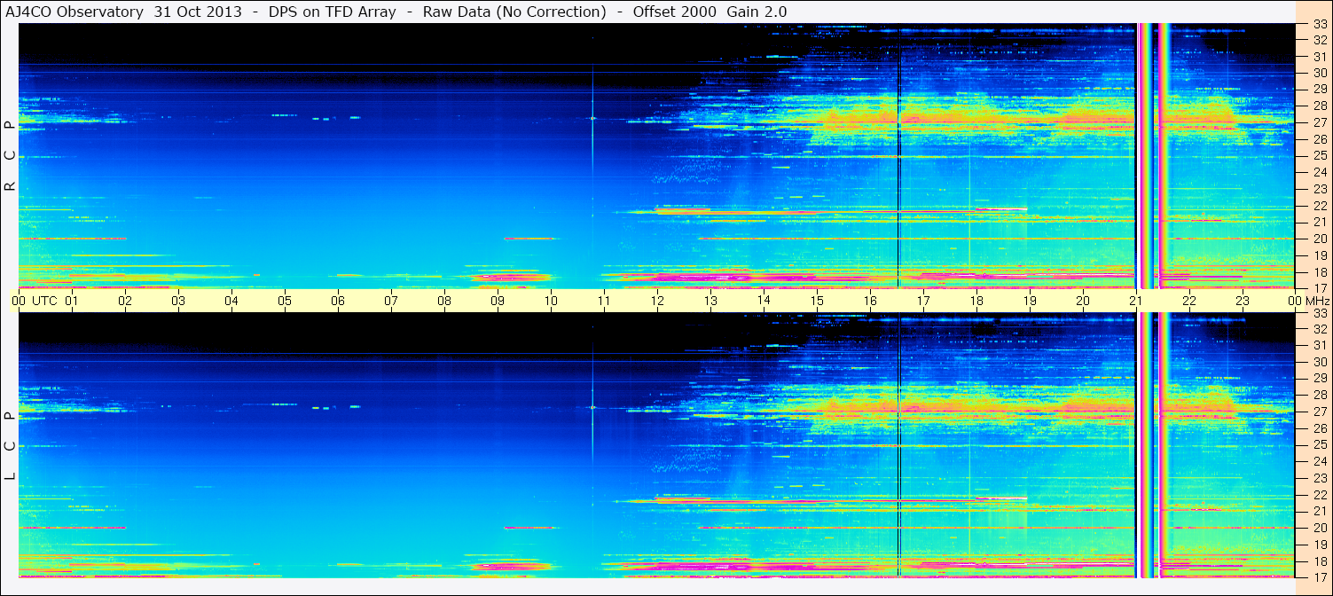Click 26 MHz tick of the LCP panel
Screen dimensions: 1333x596
1320,428
